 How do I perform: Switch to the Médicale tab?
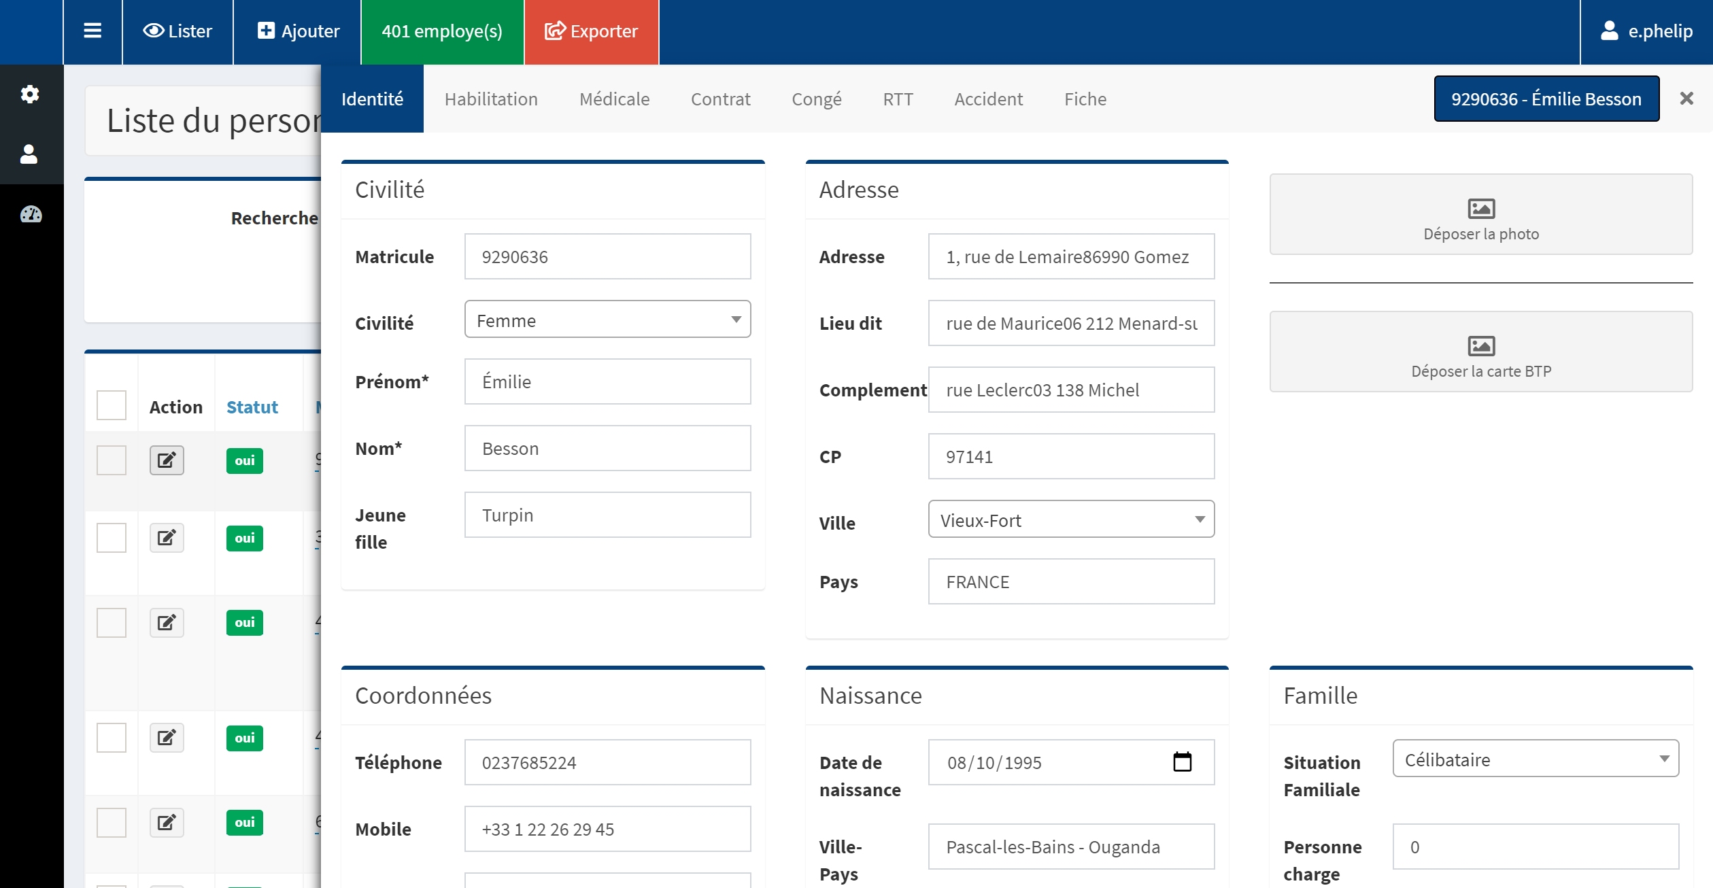click(614, 99)
